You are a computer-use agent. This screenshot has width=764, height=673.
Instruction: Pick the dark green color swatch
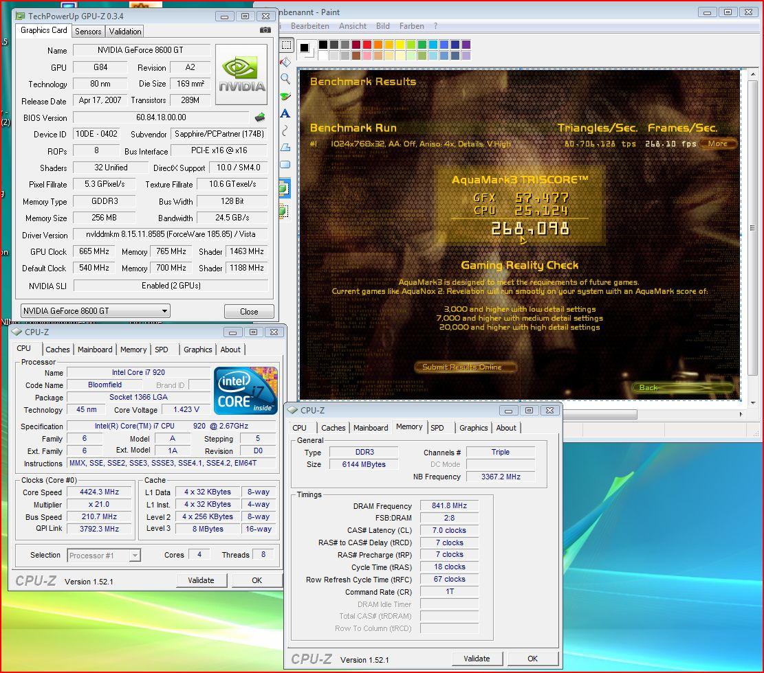(x=422, y=44)
